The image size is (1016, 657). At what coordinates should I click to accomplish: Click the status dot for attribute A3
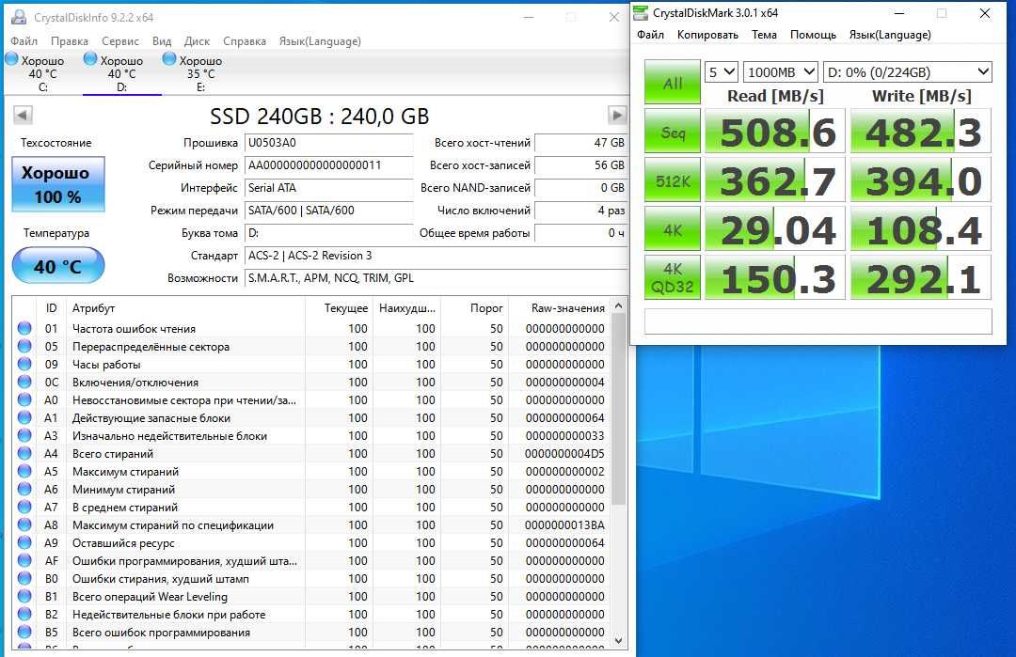point(24,435)
